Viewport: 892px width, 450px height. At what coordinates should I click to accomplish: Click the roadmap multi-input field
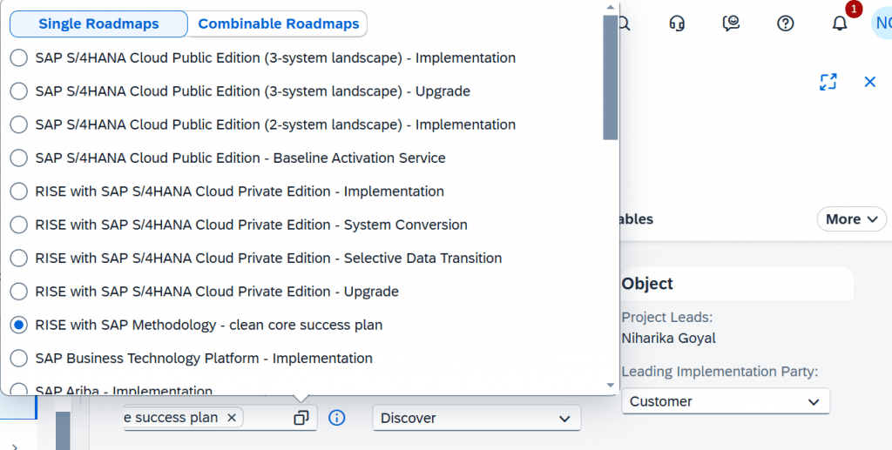(x=220, y=418)
